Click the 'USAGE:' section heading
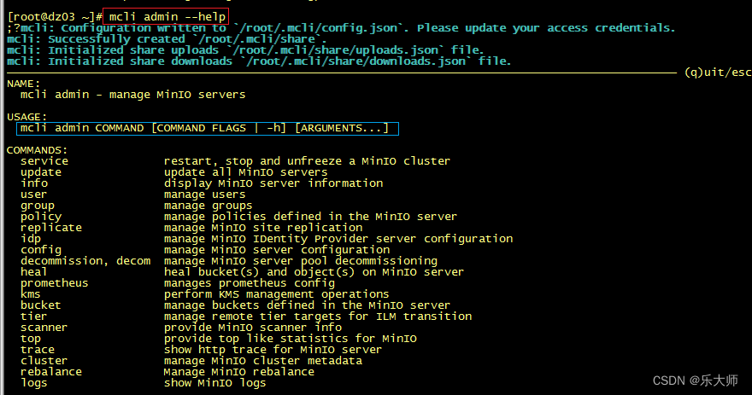The height and width of the screenshot is (395, 752). click(26, 117)
